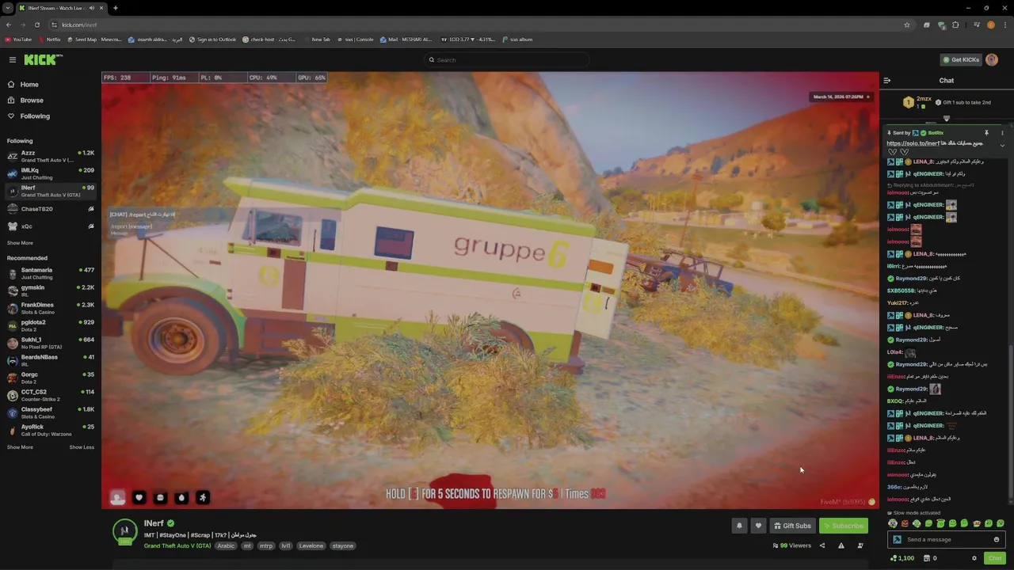
Task: Click the green Chat send button
Action: click(x=995, y=558)
